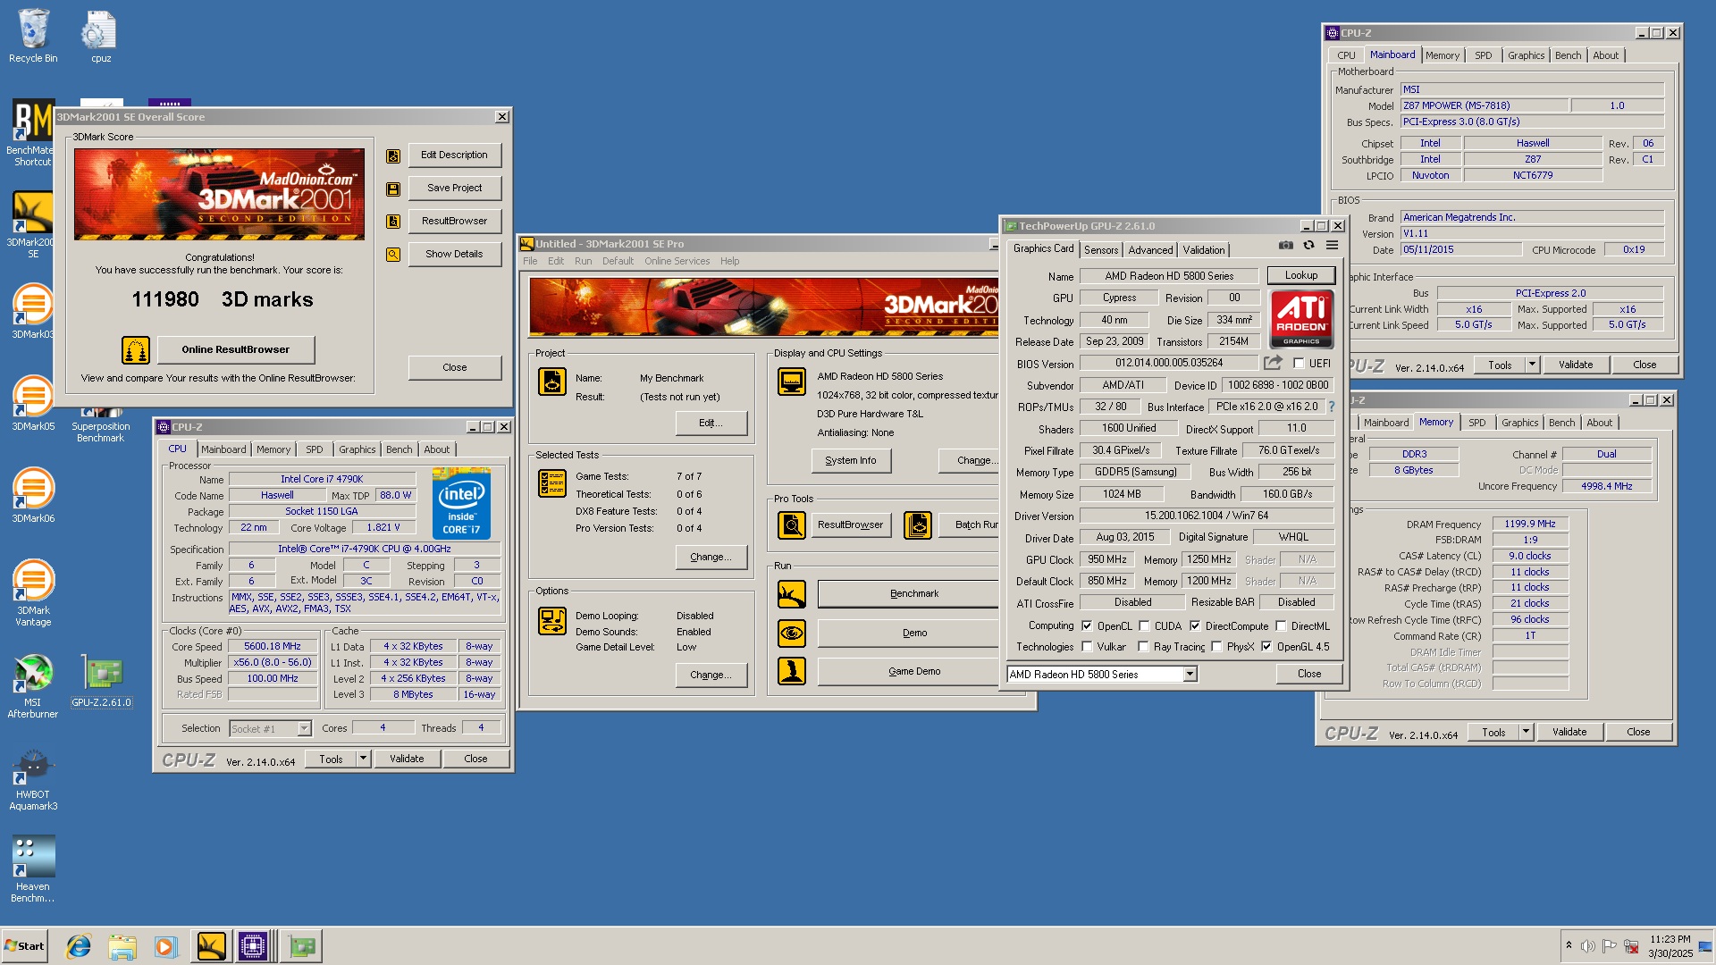The height and width of the screenshot is (965, 1716).
Task: Click Bus Interface question mark icon
Action: point(1331,407)
